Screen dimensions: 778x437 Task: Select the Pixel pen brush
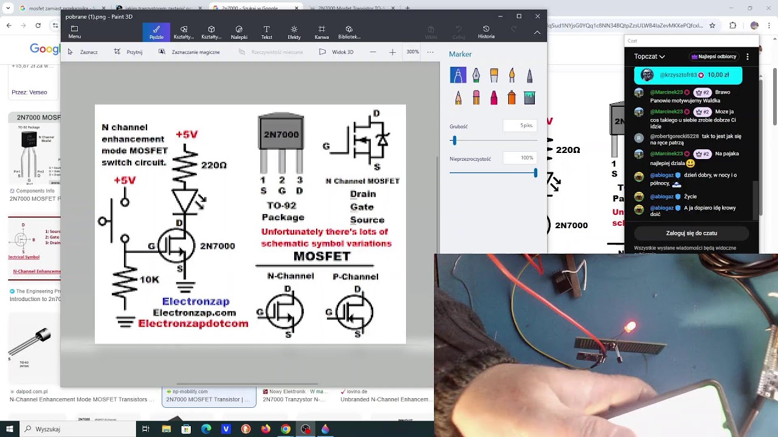click(x=529, y=75)
